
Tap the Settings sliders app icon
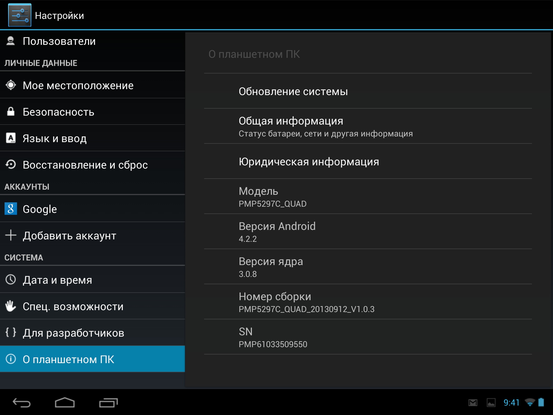click(20, 15)
